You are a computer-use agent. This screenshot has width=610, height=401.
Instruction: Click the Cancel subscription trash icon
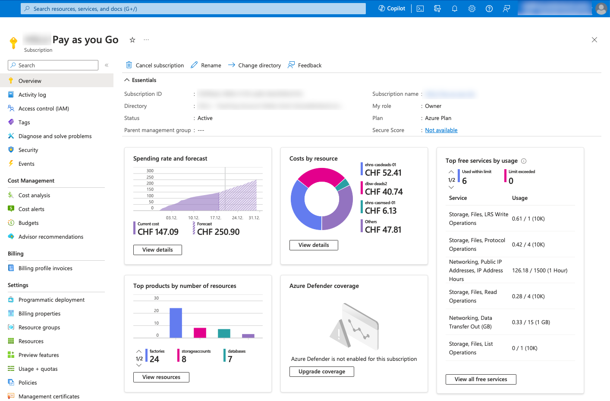point(129,65)
